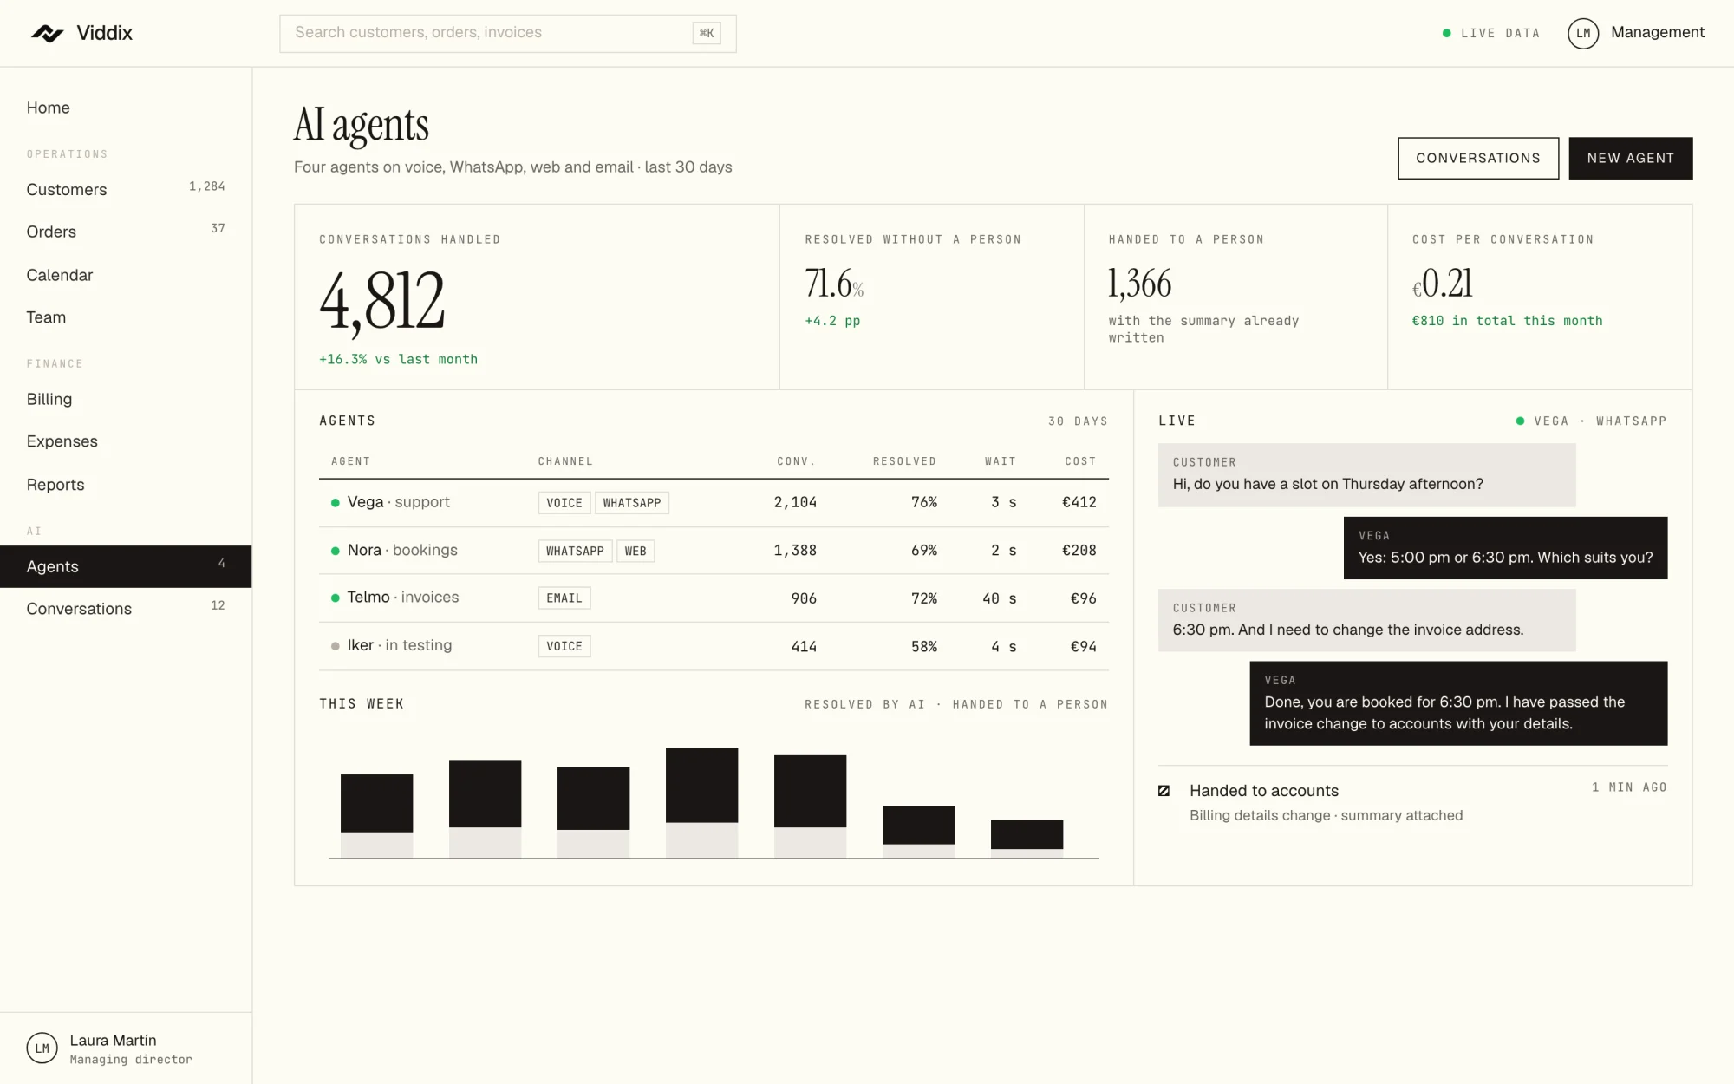Click Vega's green status dot

pyautogui.click(x=335, y=503)
